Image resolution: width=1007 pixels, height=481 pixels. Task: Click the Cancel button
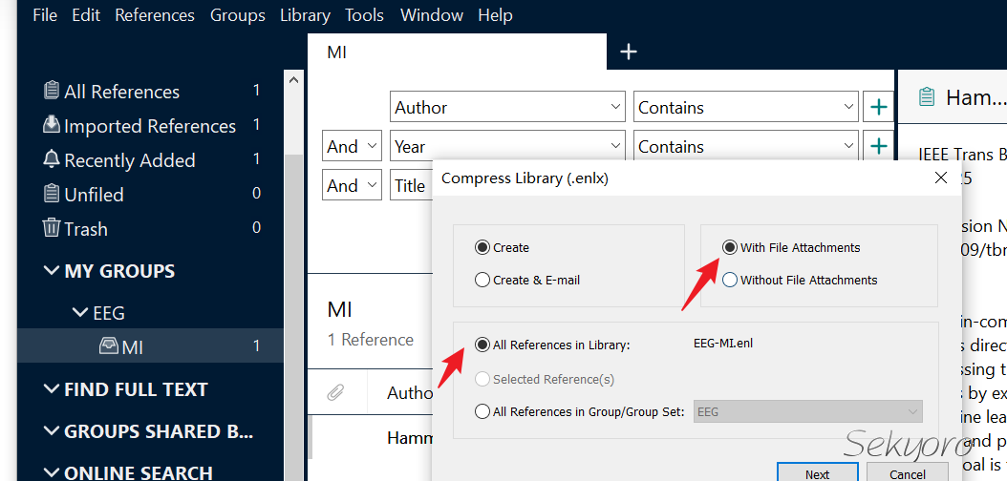(907, 473)
